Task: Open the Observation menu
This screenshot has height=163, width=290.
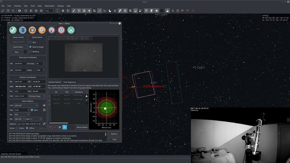Action: coord(49,6)
